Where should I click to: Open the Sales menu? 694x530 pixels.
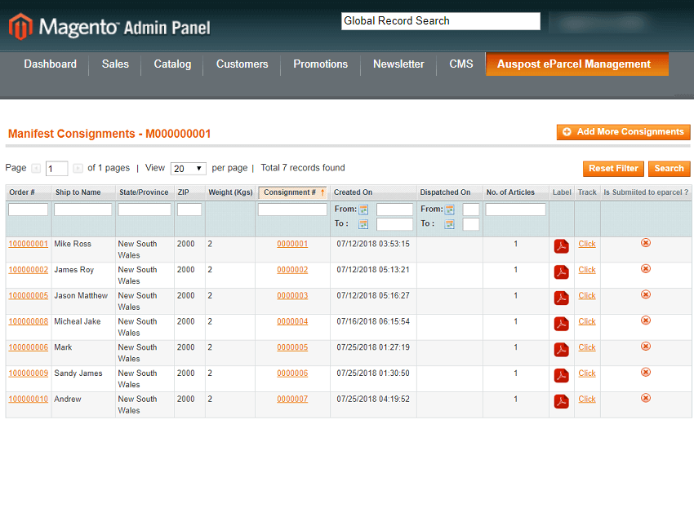115,64
